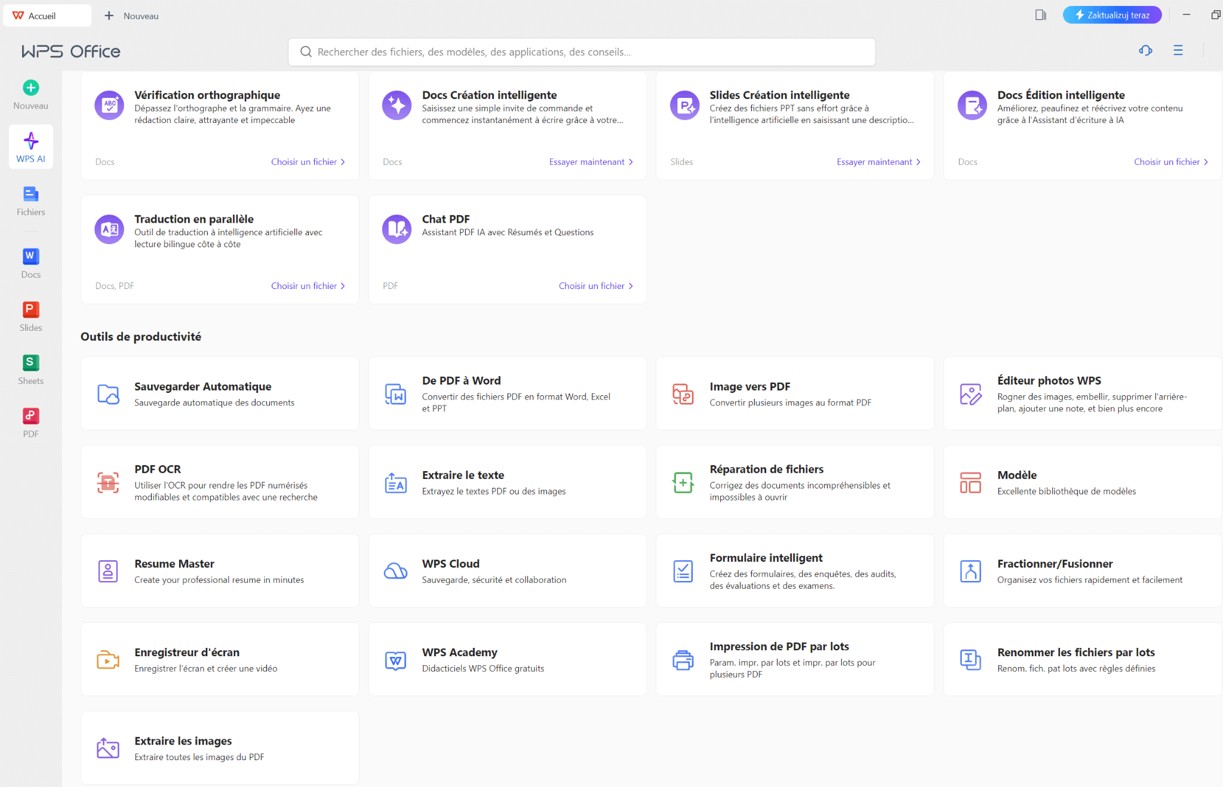Switch to the Accueil tab
The height and width of the screenshot is (787, 1223).
pyautogui.click(x=47, y=16)
